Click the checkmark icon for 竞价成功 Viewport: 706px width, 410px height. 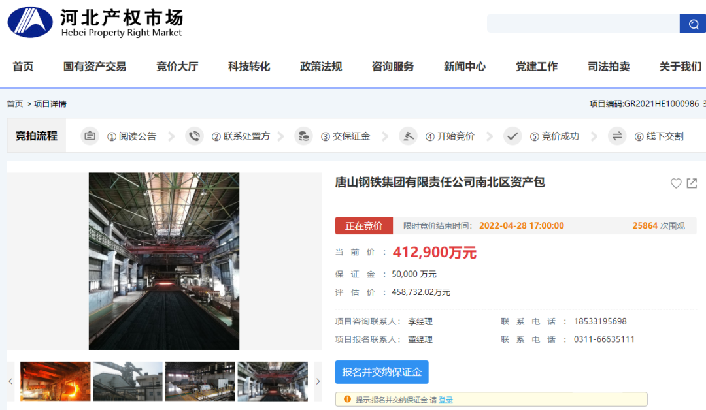click(513, 136)
